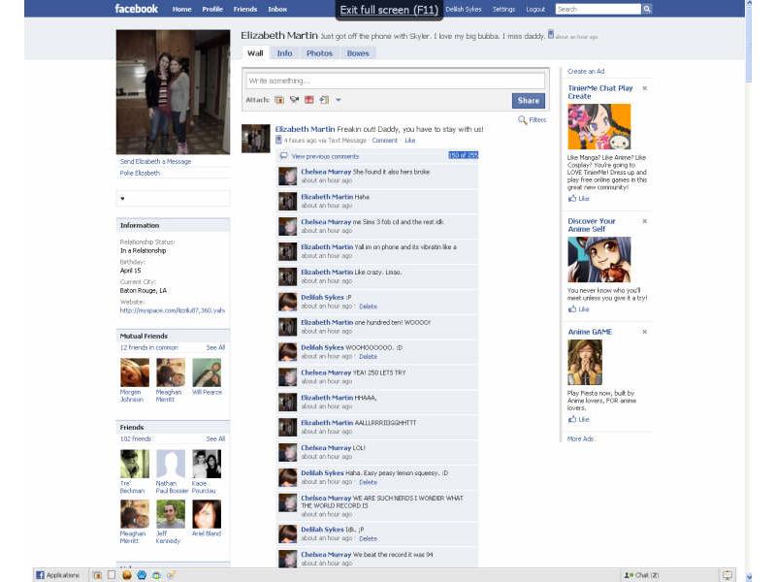The width and height of the screenshot is (776, 582).
Task: Open the Boxes tab
Action: click(x=360, y=53)
